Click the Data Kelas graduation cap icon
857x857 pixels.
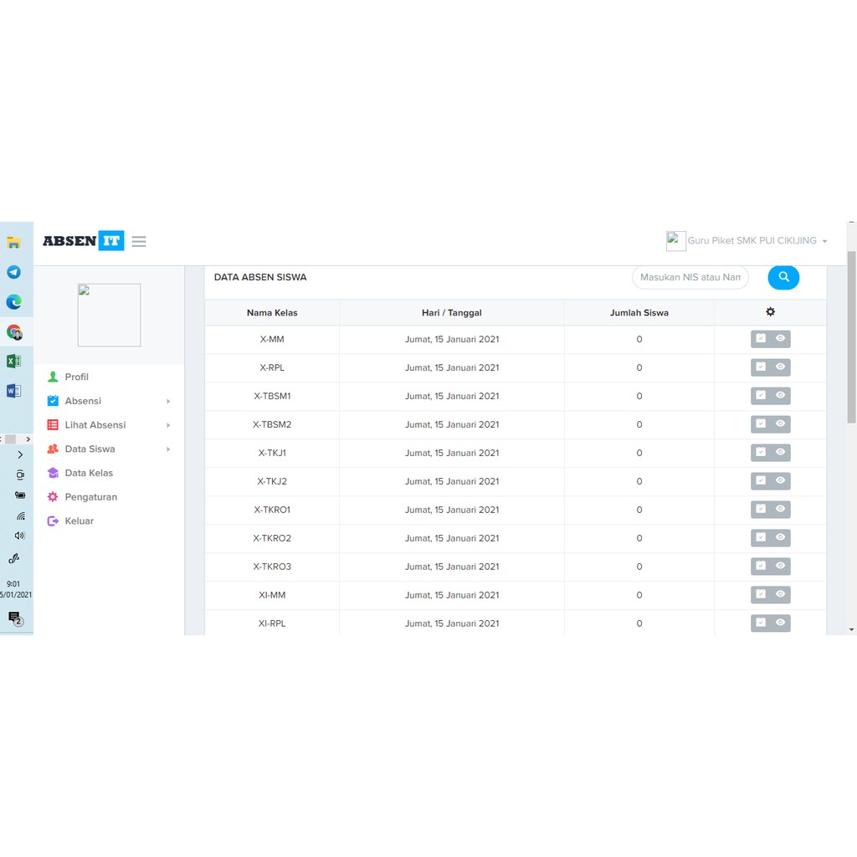[x=53, y=473]
